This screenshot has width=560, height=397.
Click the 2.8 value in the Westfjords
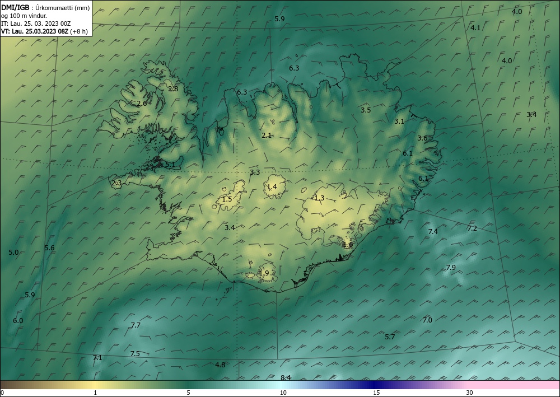(x=173, y=89)
